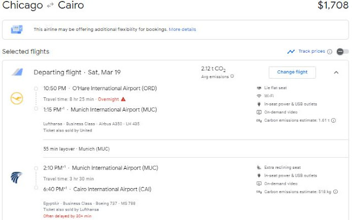Click 'Carbon emissions estimate: 518 kg'

point(297,192)
